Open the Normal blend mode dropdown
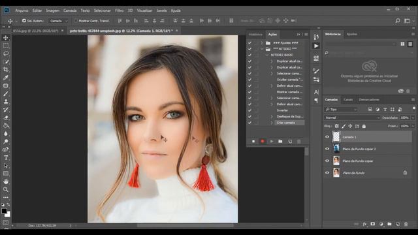 [352, 117]
